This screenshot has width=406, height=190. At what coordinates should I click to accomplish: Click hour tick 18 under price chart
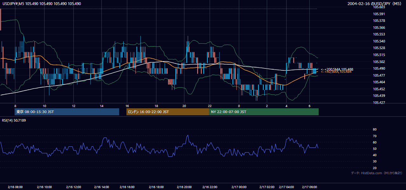pyautogui.click(x=156, y=106)
